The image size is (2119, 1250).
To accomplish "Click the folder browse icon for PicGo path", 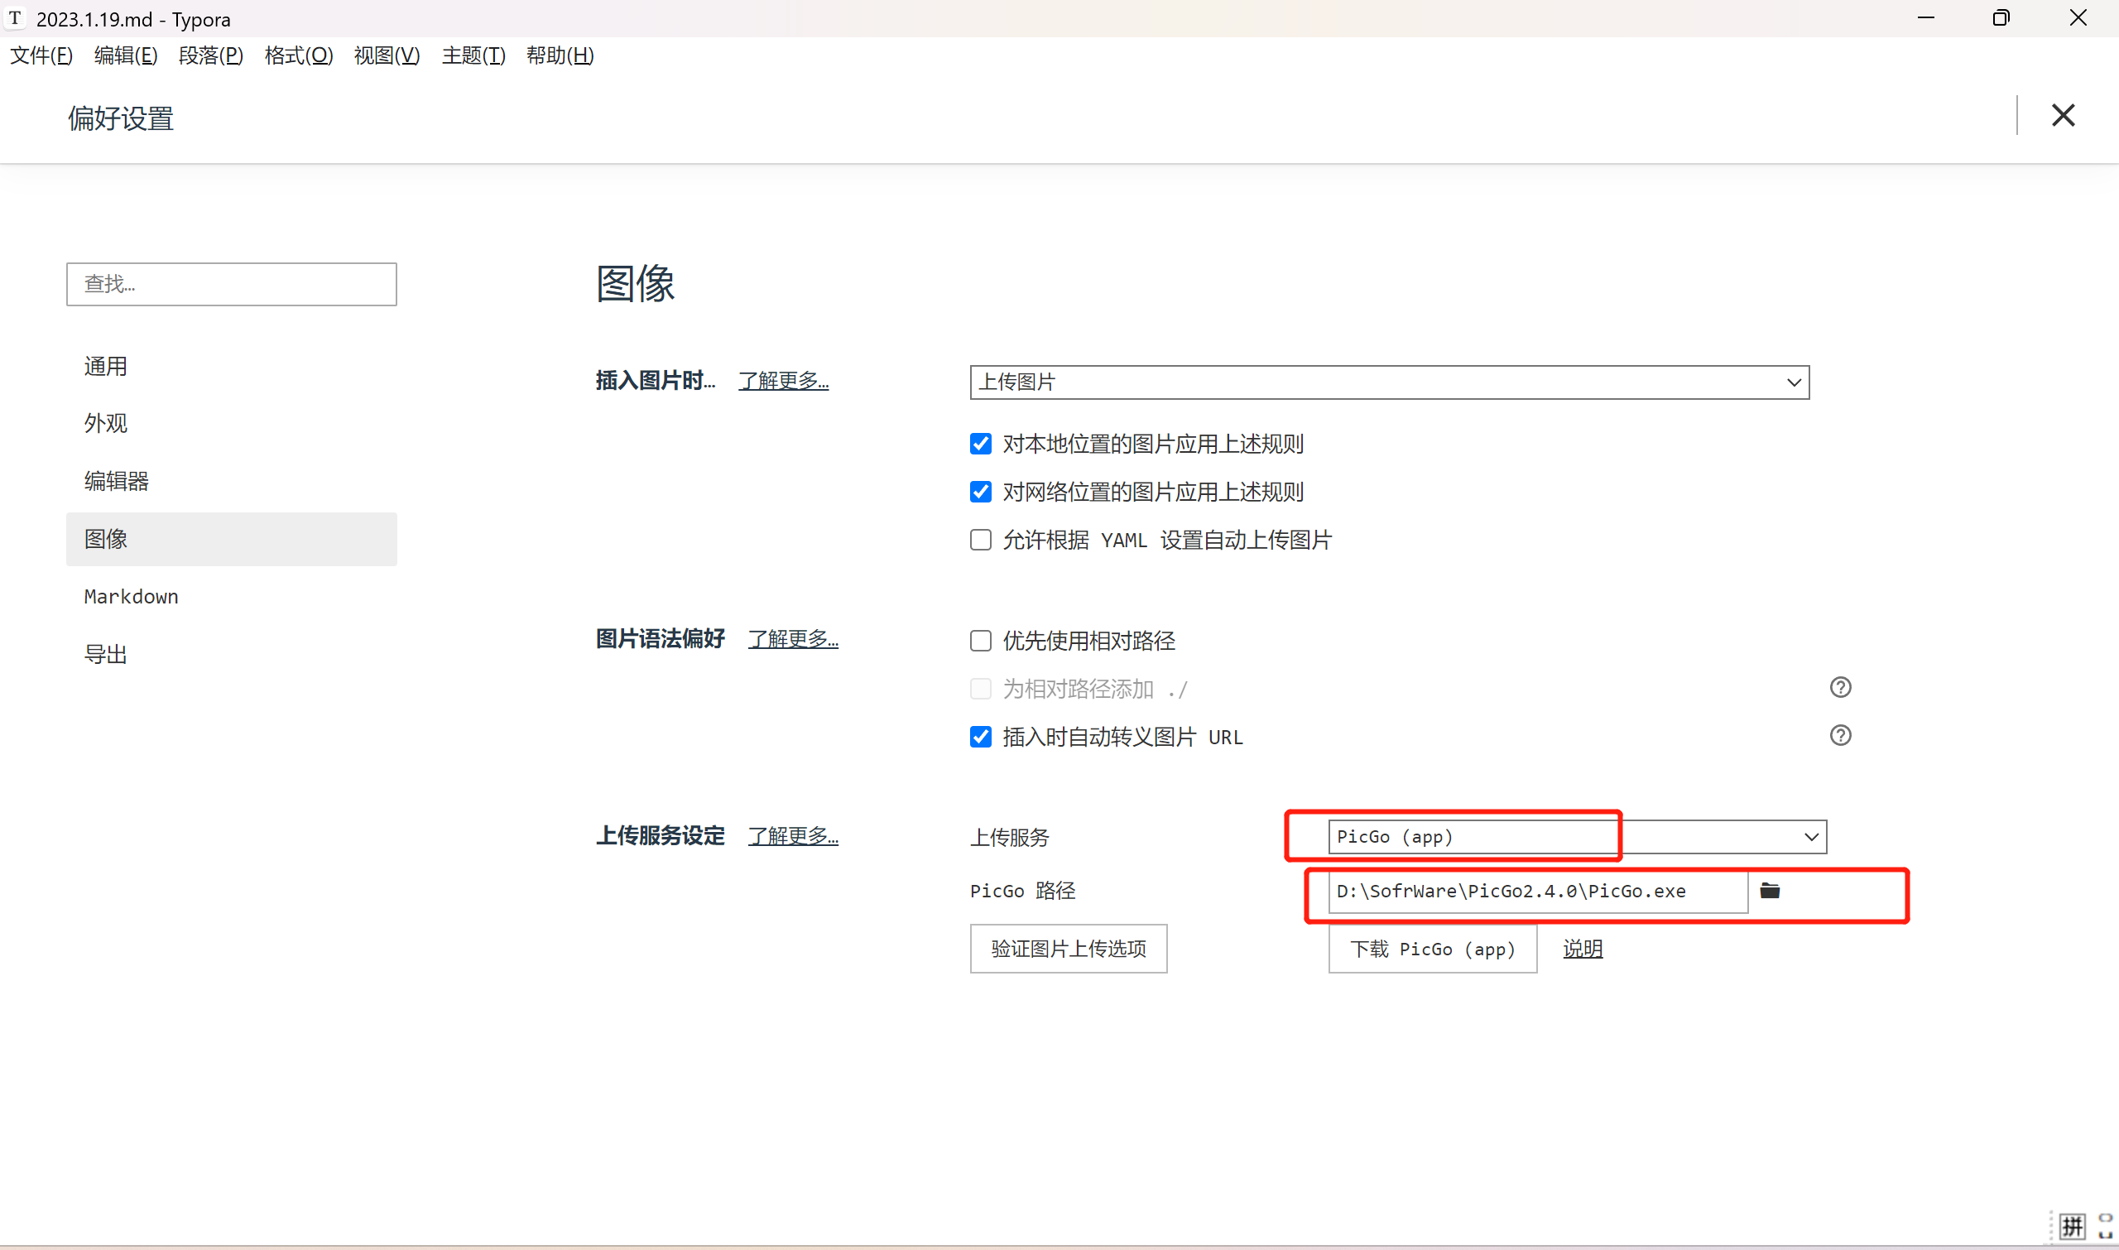I will point(1770,891).
